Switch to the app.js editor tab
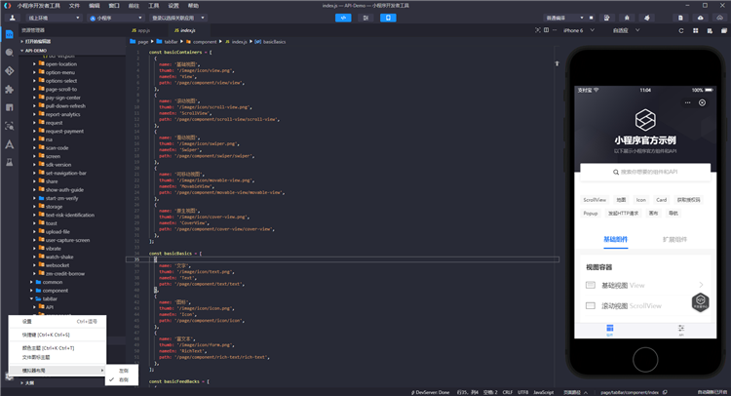 tap(142, 30)
